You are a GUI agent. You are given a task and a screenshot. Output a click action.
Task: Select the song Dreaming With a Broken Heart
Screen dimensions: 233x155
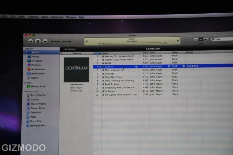(120, 88)
